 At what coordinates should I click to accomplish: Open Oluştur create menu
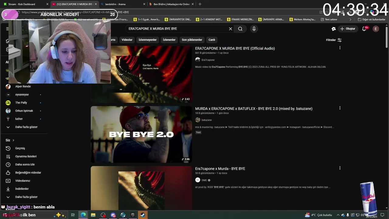(x=347, y=29)
